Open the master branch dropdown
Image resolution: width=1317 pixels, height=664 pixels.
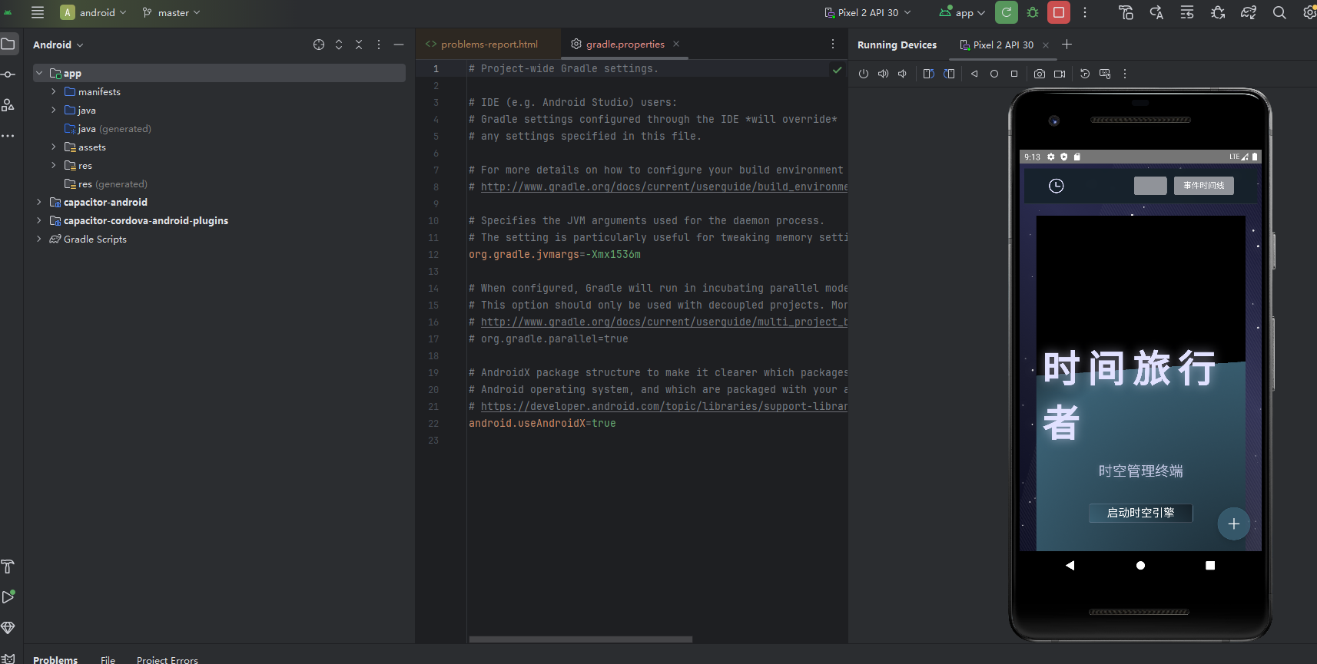[172, 12]
